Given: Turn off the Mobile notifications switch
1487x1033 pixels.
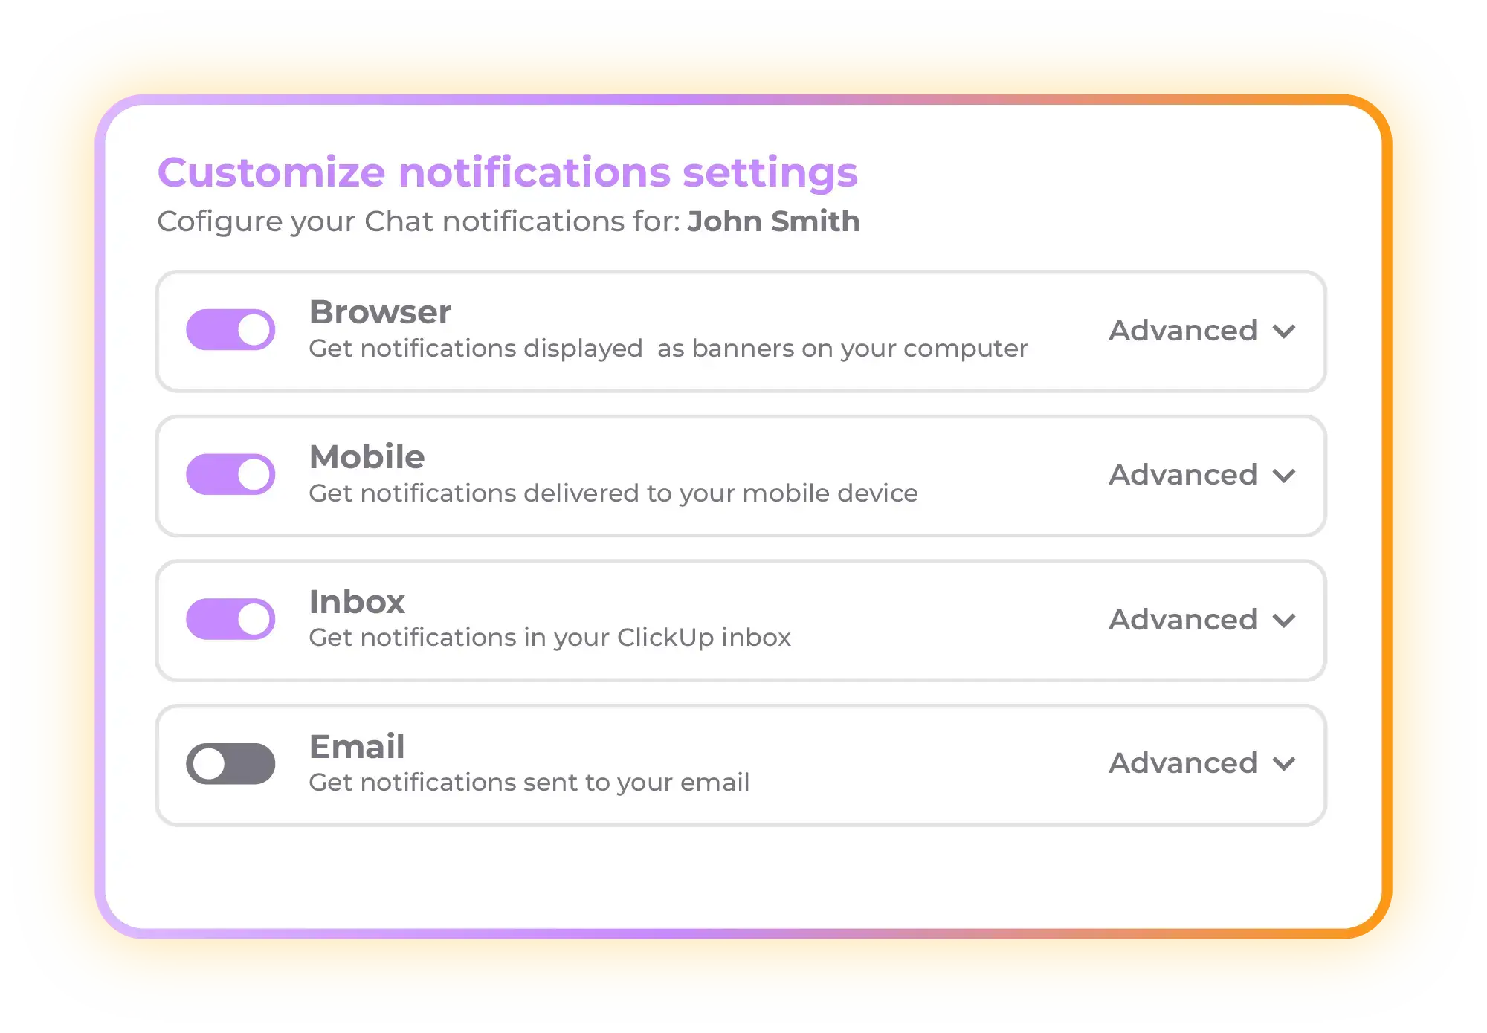Looking at the screenshot, I should pyautogui.click(x=230, y=474).
